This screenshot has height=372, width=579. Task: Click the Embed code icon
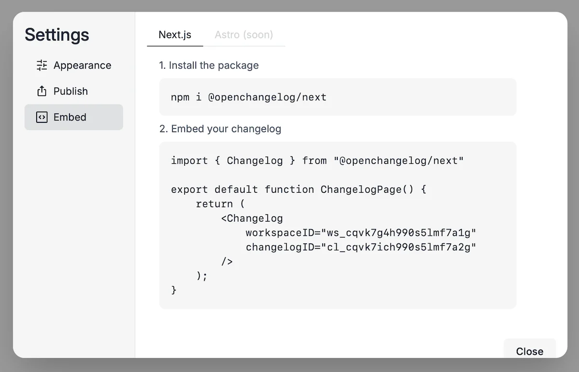tap(42, 117)
